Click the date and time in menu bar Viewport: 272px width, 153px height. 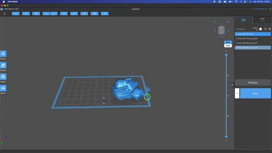(261, 2)
